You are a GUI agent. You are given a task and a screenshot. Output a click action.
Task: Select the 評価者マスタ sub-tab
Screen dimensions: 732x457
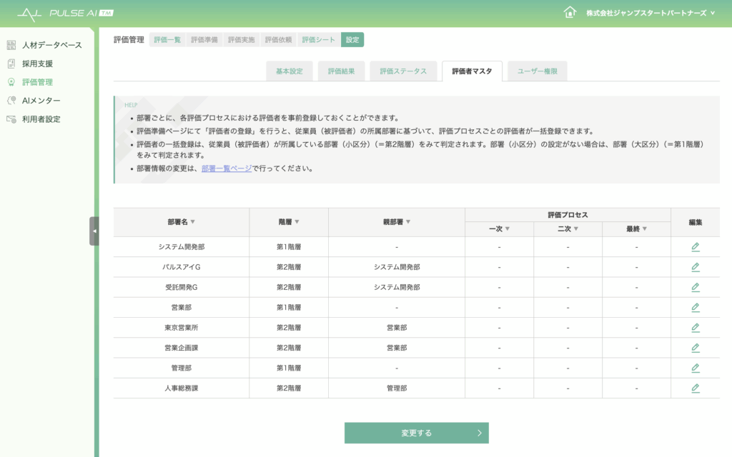(x=472, y=71)
